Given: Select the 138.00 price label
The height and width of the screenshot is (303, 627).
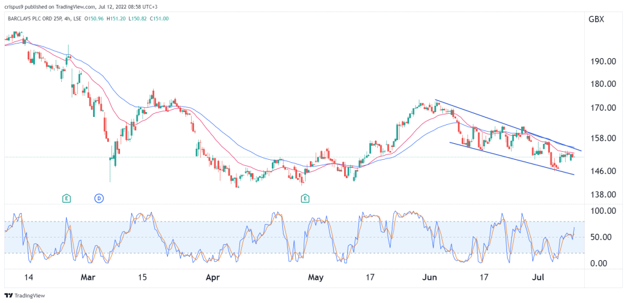Looking at the screenshot, I should pyautogui.click(x=604, y=195).
